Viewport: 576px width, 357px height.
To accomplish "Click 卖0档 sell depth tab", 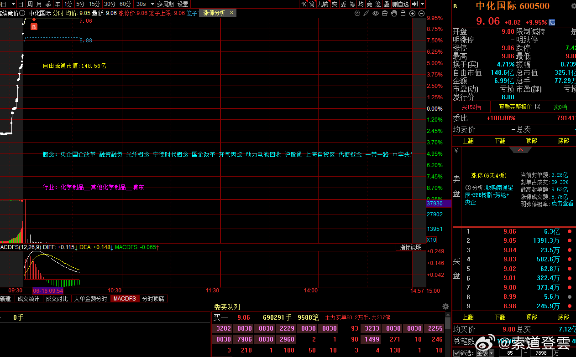I will click(560, 107).
